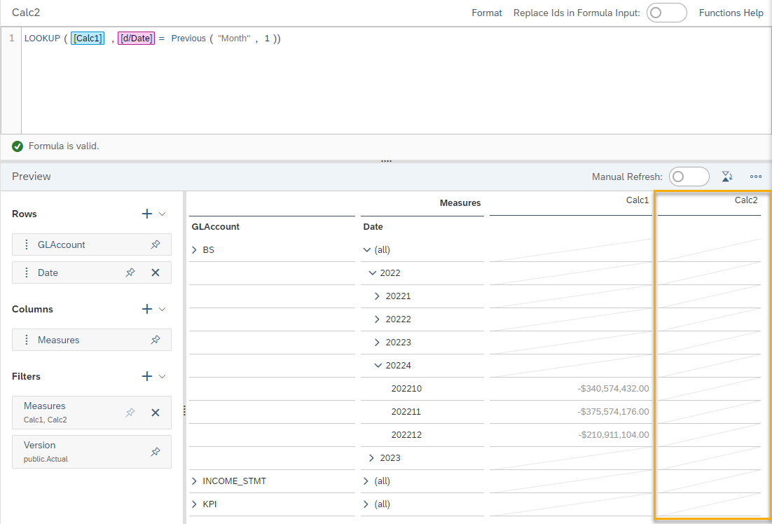This screenshot has width=772, height=524.
Task: Expand the BS account row
Action: (x=195, y=250)
